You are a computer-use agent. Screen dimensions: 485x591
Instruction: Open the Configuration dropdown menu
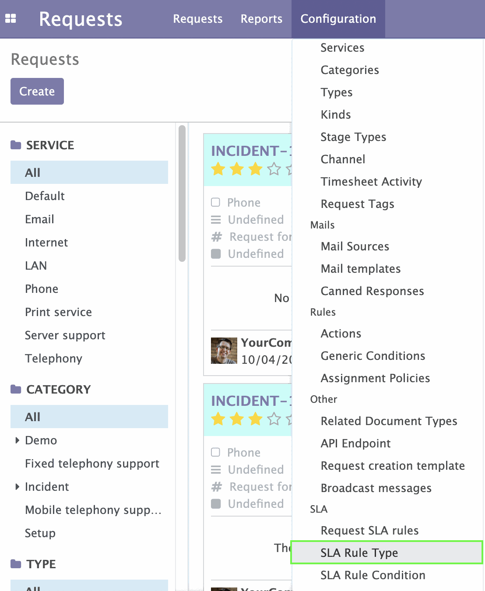point(338,19)
